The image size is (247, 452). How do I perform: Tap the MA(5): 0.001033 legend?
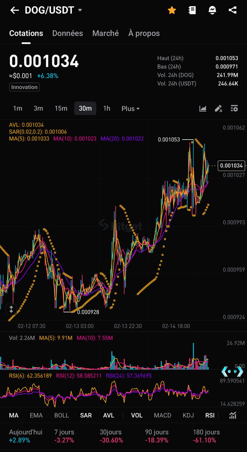tap(29, 139)
